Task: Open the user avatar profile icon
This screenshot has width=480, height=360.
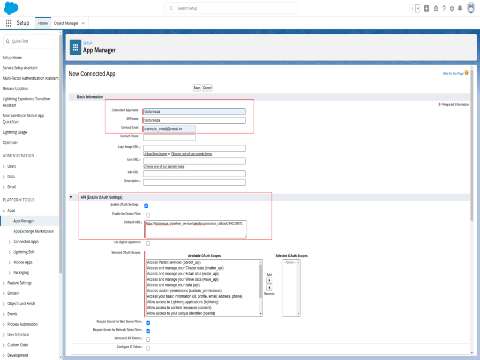Action: click(x=471, y=8)
